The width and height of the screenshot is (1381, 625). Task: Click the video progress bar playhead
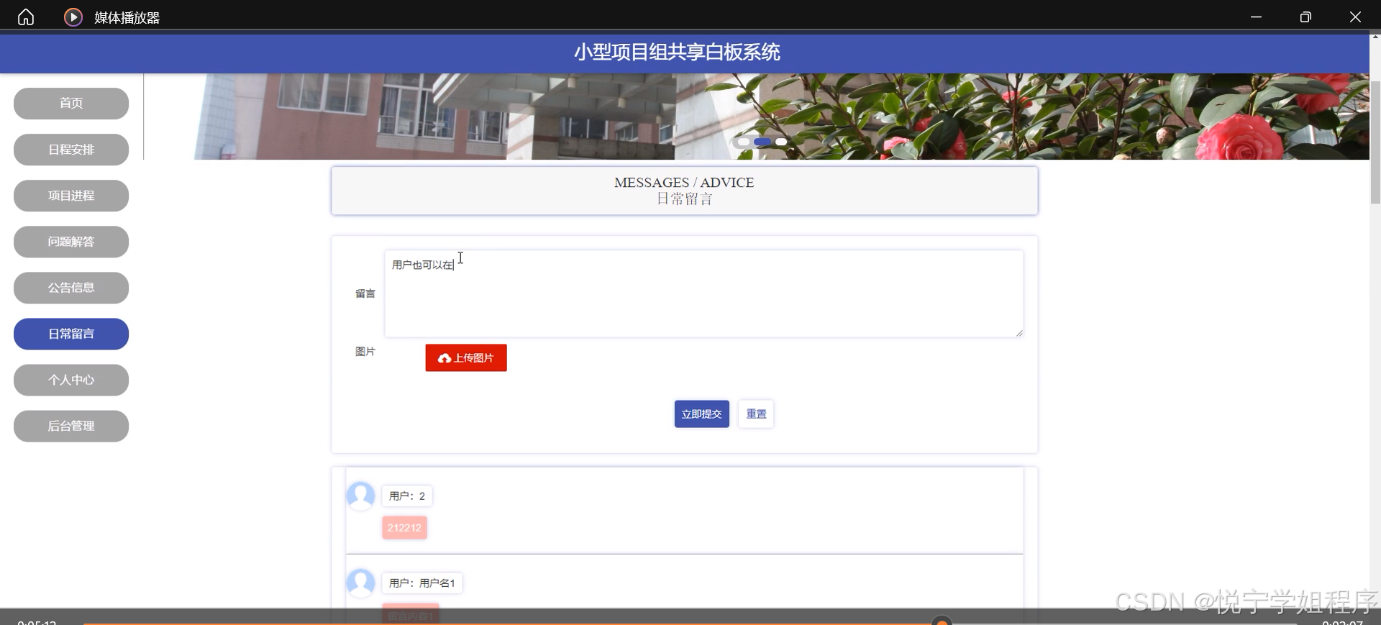tap(942, 621)
